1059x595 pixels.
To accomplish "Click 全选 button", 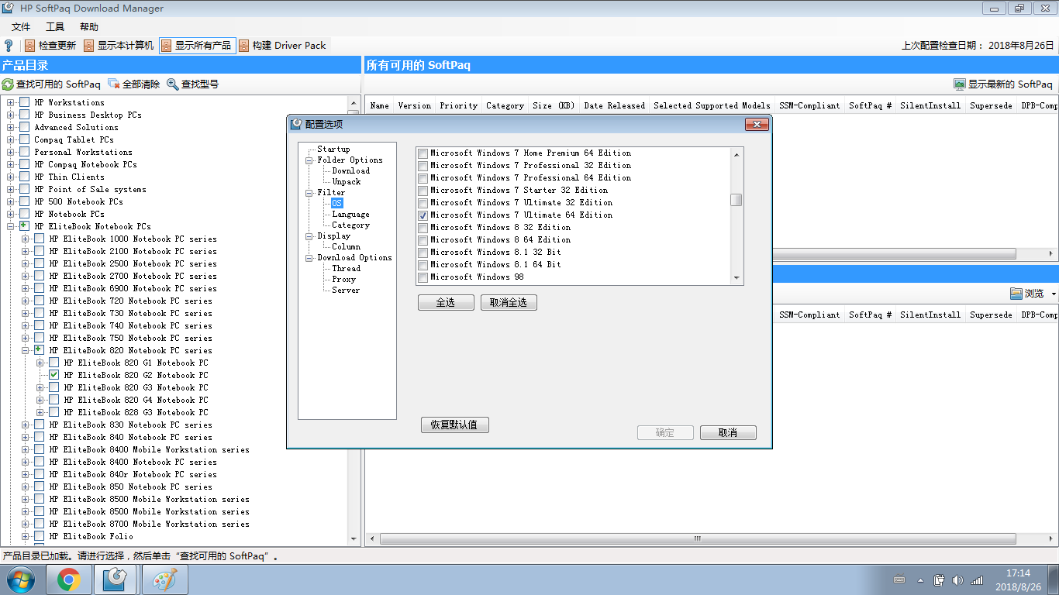I will click(x=446, y=303).
